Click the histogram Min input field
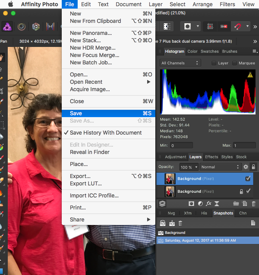Screen dimensions: 259x275 tap(181, 145)
